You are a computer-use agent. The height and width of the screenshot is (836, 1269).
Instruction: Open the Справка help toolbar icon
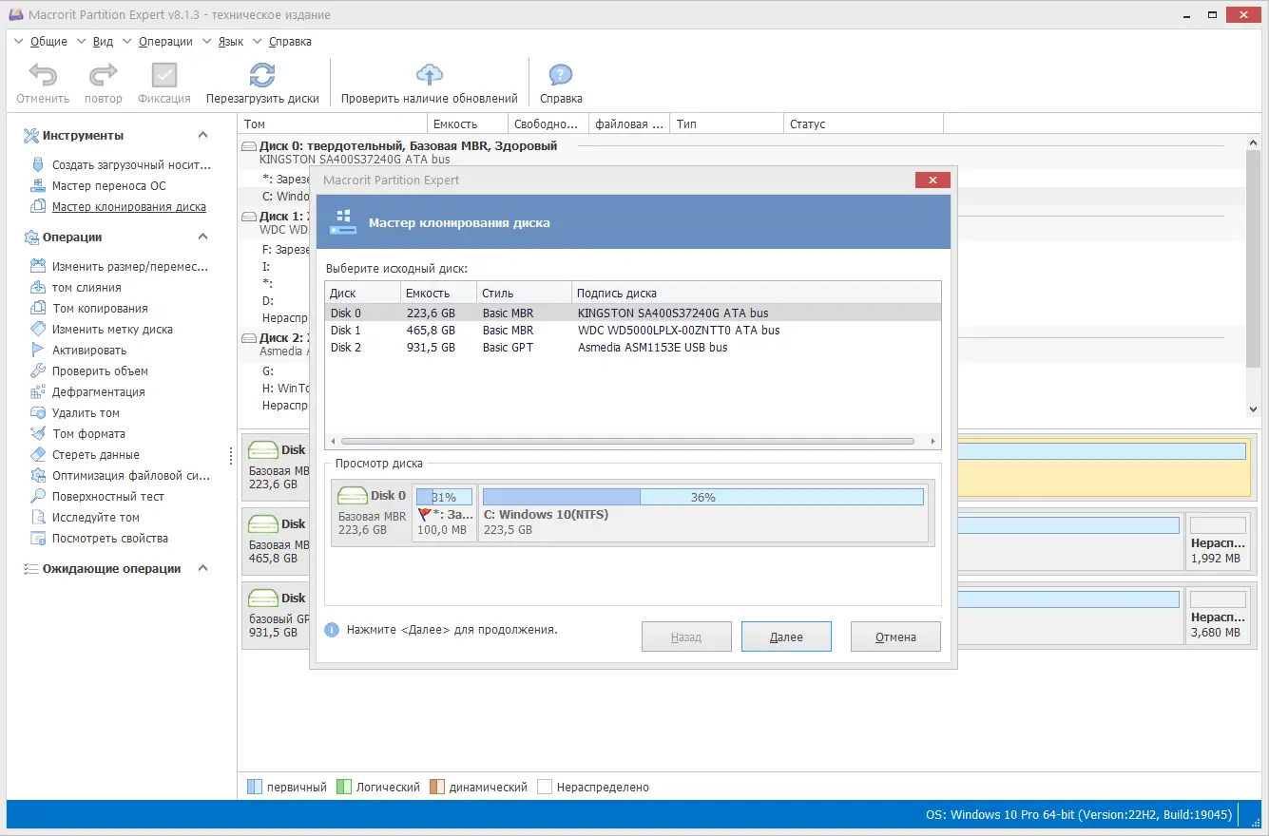pos(561,75)
